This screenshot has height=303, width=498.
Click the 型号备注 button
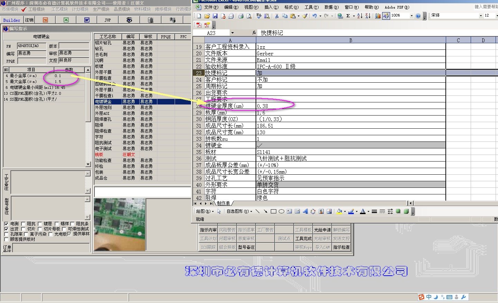pos(246,247)
